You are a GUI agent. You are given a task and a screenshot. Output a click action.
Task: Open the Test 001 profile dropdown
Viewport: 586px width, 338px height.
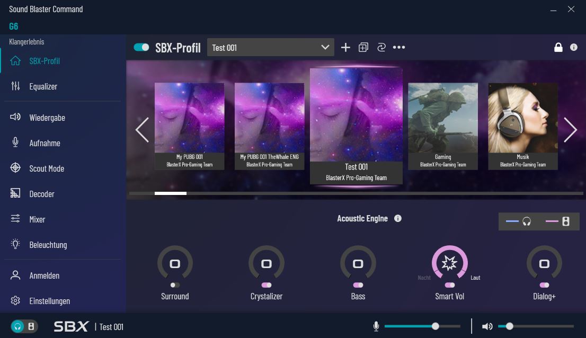(x=271, y=48)
